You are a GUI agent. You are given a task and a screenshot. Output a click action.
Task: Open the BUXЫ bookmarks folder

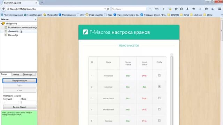click(x=208, y=15)
